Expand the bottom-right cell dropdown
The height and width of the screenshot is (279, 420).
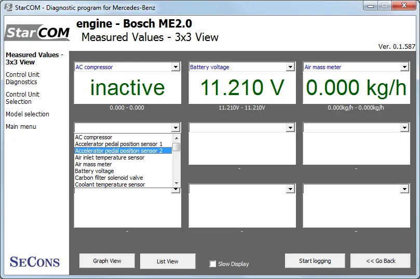coord(404,189)
